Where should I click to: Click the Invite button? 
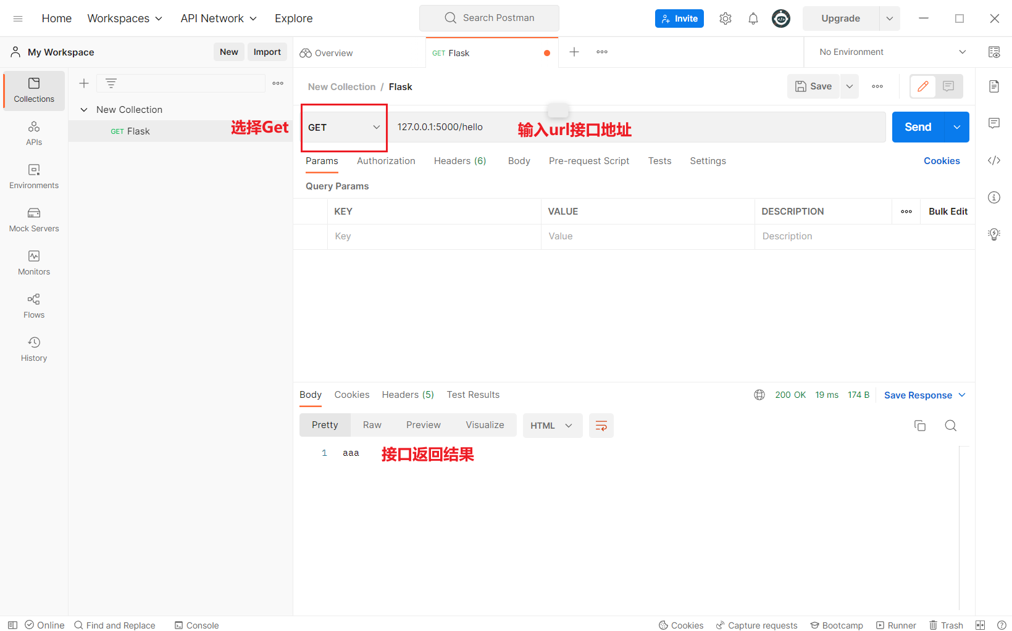click(679, 19)
